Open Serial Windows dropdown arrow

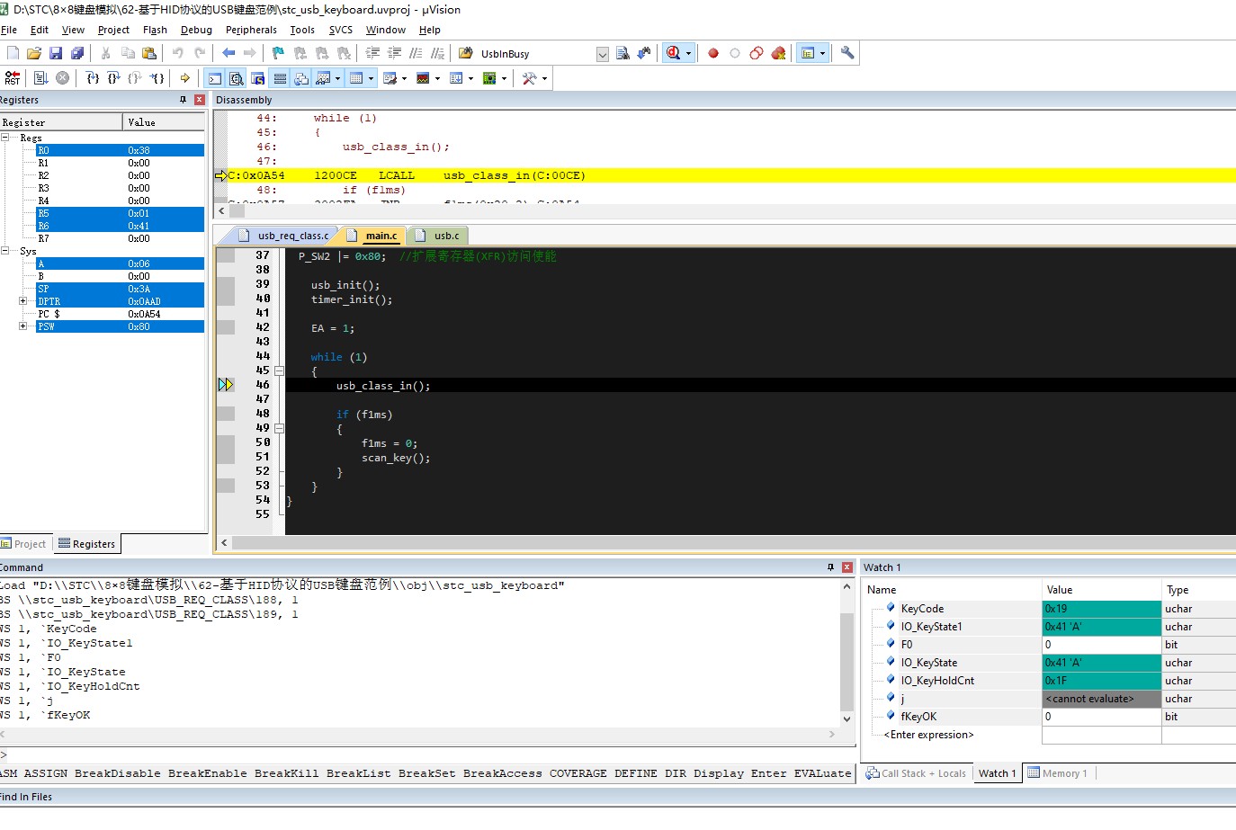[404, 78]
